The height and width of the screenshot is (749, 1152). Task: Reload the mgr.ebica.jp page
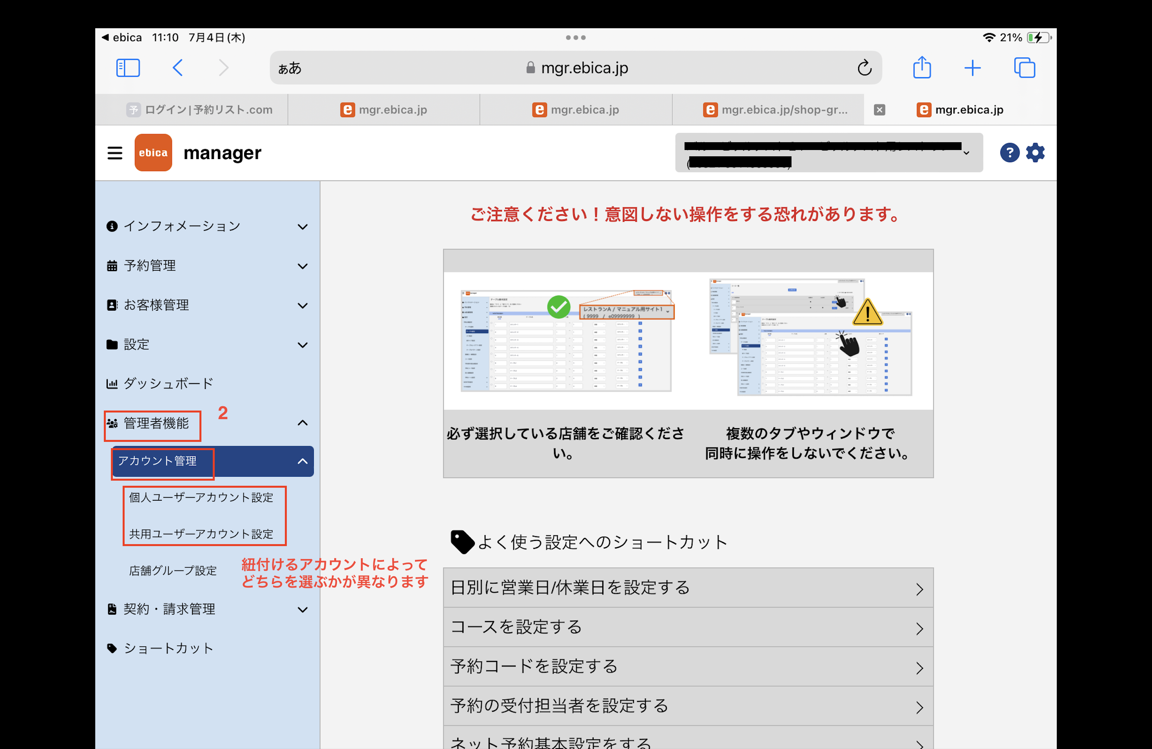(x=864, y=68)
